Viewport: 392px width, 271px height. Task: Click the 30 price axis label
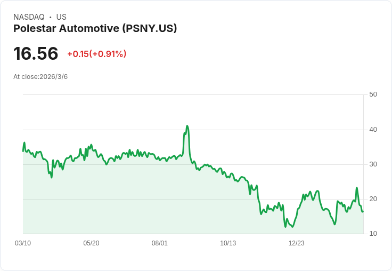[x=373, y=164]
